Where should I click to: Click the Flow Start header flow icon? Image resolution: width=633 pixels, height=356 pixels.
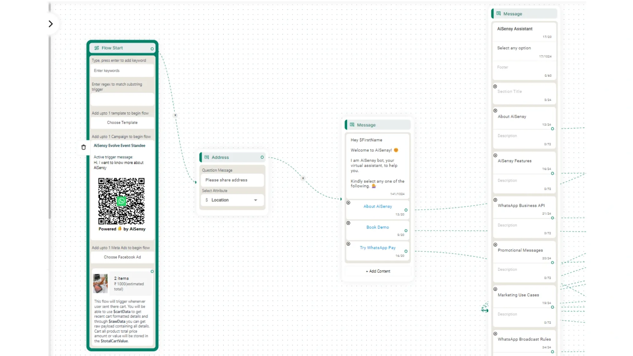point(97,48)
